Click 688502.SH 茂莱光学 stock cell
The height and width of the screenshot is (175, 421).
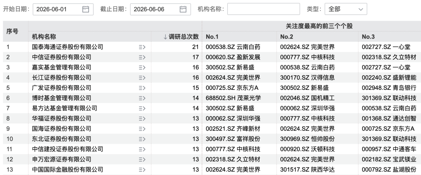(233, 98)
